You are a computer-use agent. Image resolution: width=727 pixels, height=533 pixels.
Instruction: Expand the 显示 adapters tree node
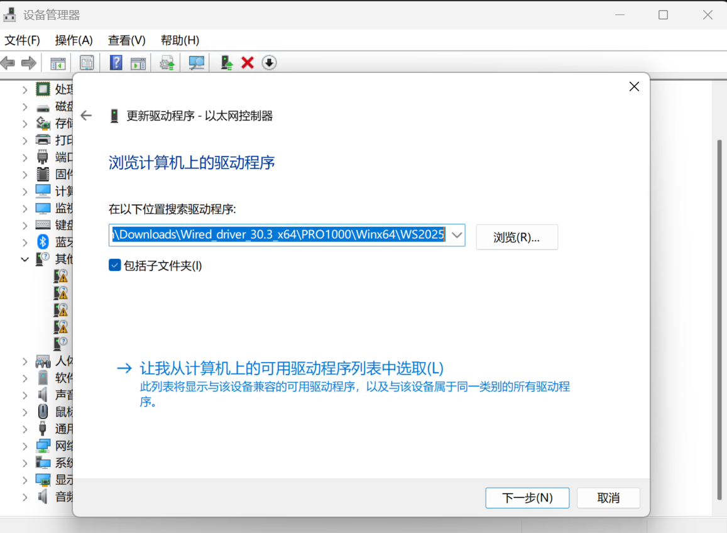click(x=25, y=480)
